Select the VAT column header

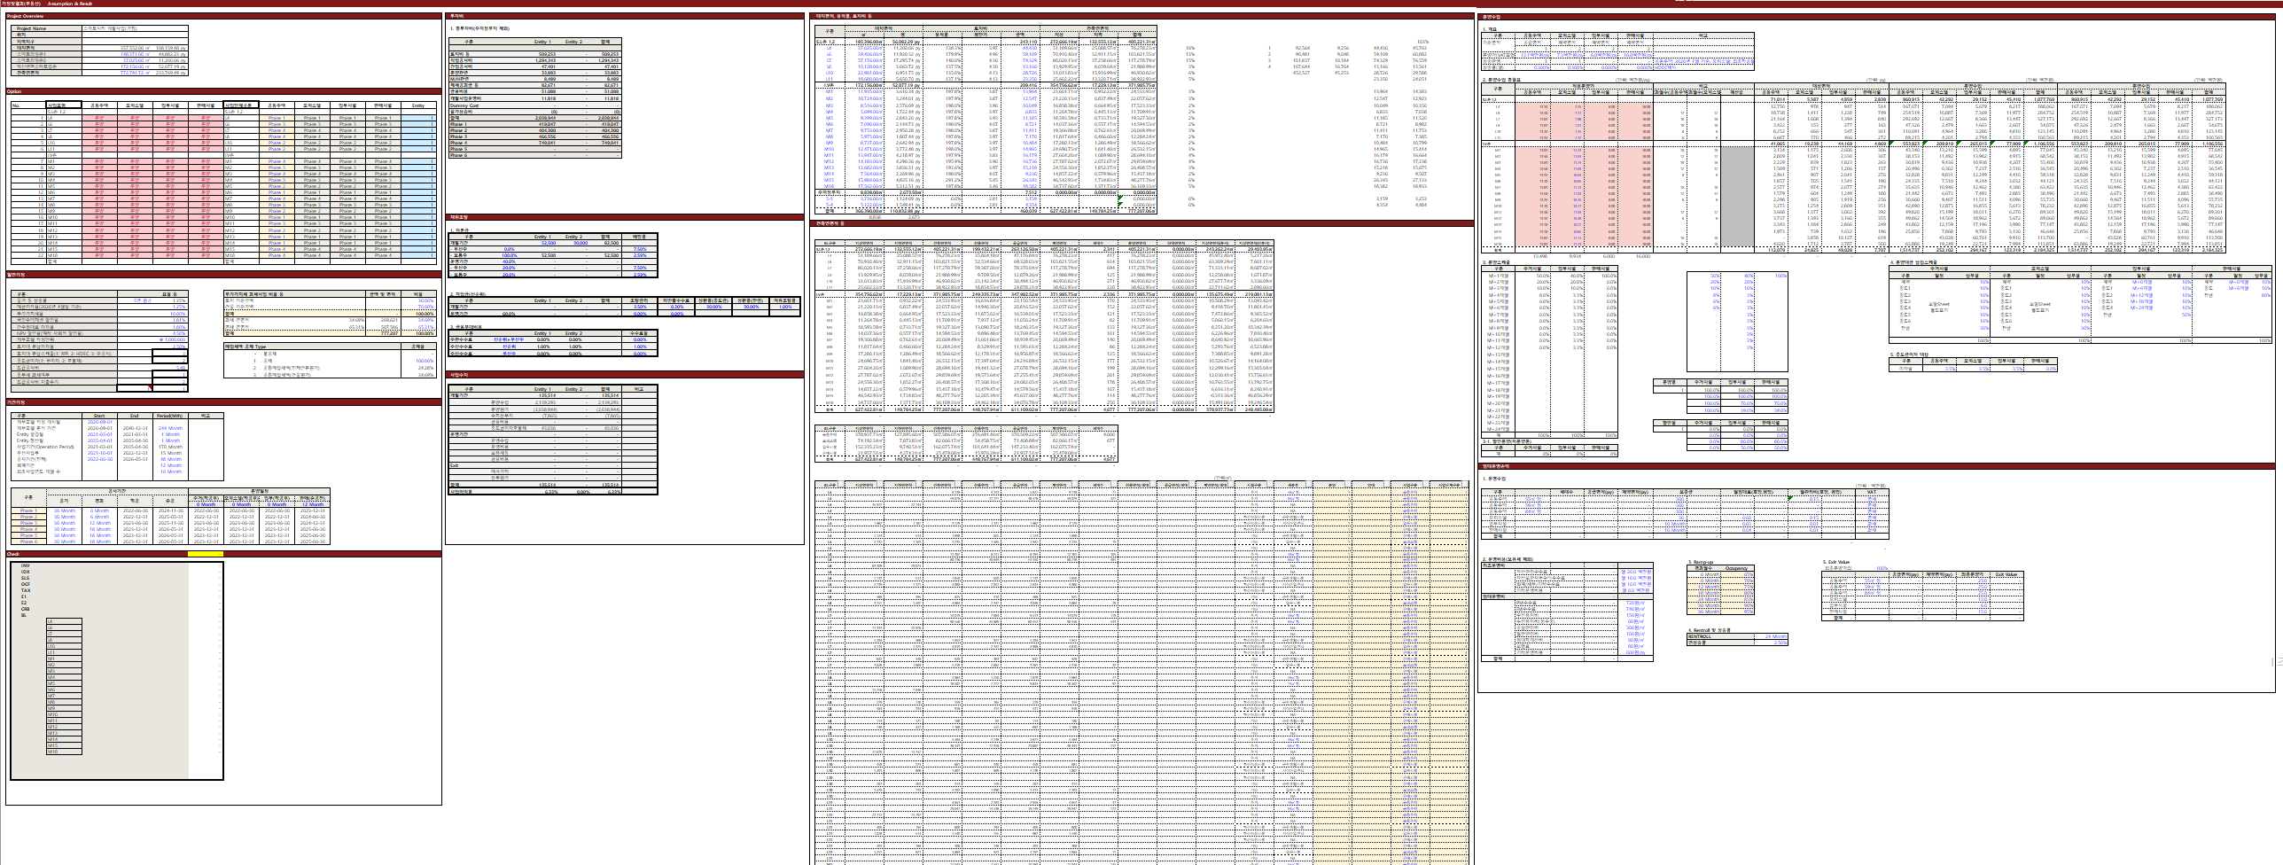click(1871, 492)
